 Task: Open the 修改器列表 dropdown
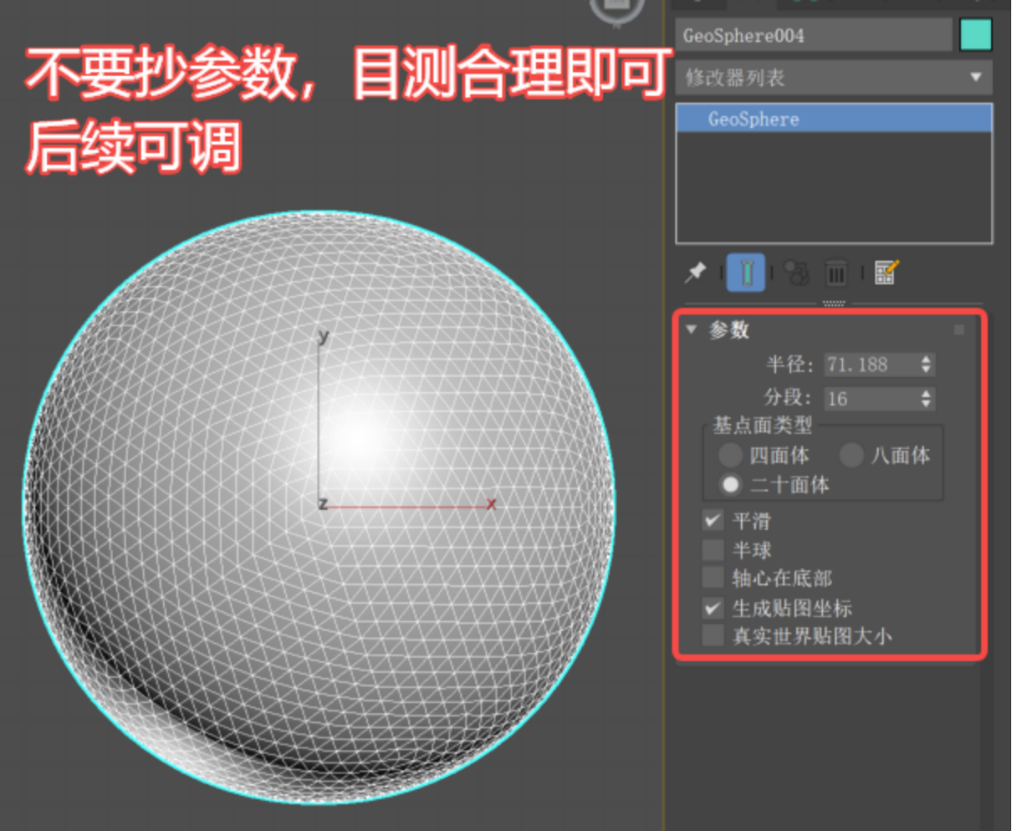coord(833,77)
